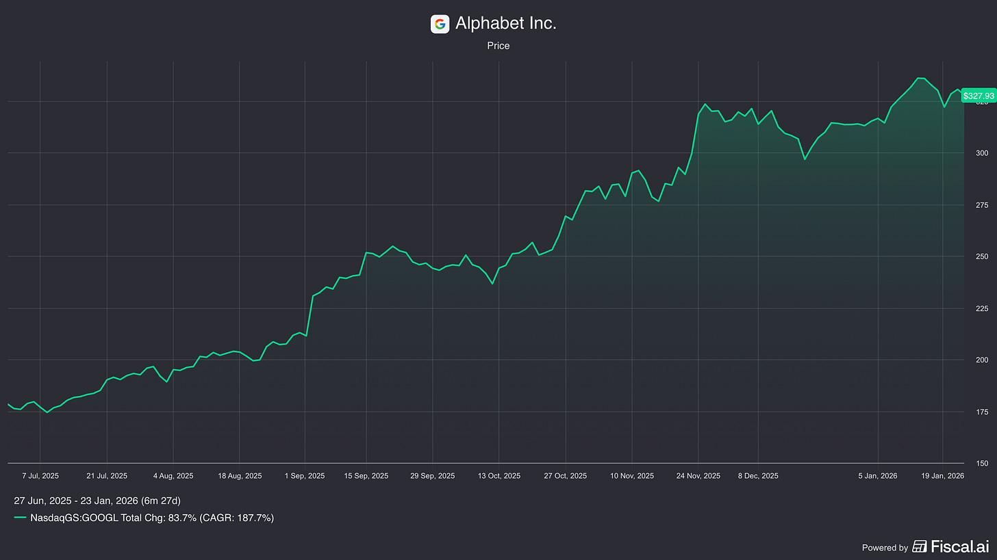The width and height of the screenshot is (997, 560).
Task: Click the 10 Nov, 2025 axis date
Action: click(631, 475)
